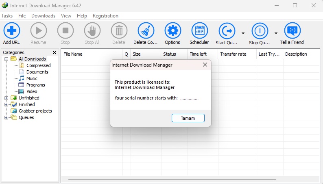Open the Stop Queue dropdown arrow

(276, 33)
